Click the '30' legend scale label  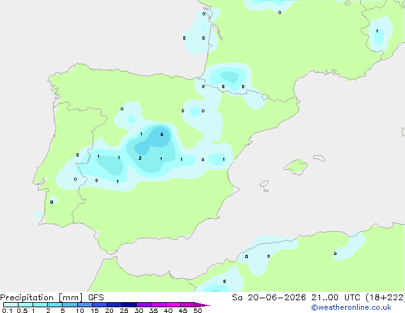[139, 310]
